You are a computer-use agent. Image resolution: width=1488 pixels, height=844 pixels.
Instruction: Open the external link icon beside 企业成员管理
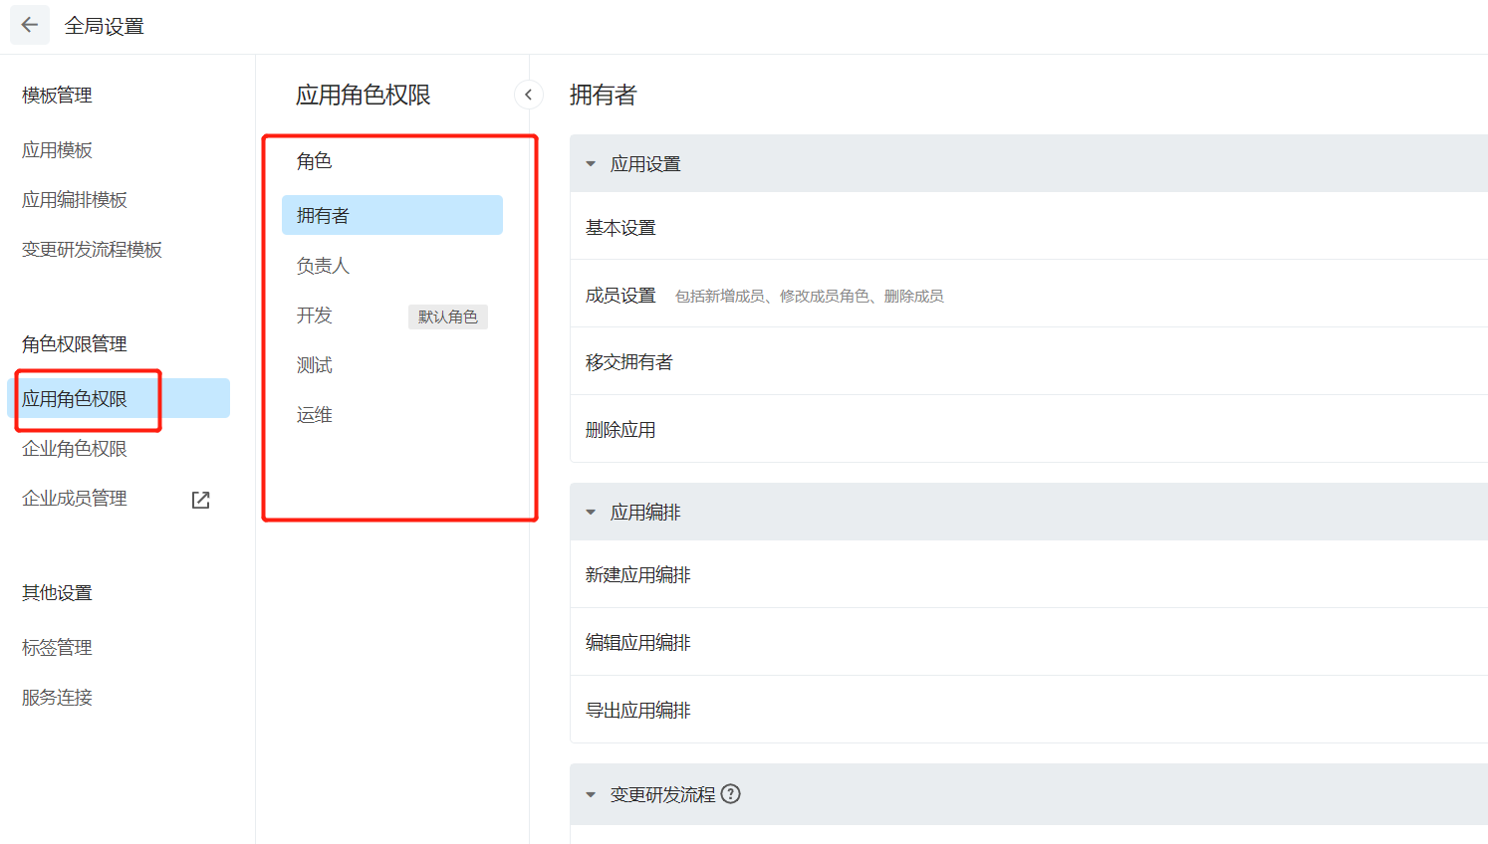point(201,500)
